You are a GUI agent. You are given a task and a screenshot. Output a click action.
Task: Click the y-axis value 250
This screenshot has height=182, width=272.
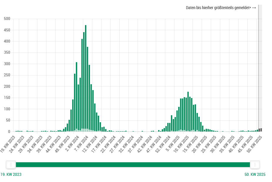[x=7, y=75]
